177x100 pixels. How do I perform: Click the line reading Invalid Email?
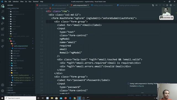pyautogui.click(x=95, y=66)
